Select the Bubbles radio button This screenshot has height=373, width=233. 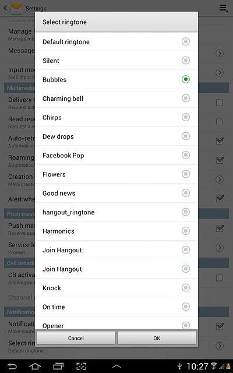point(186,79)
